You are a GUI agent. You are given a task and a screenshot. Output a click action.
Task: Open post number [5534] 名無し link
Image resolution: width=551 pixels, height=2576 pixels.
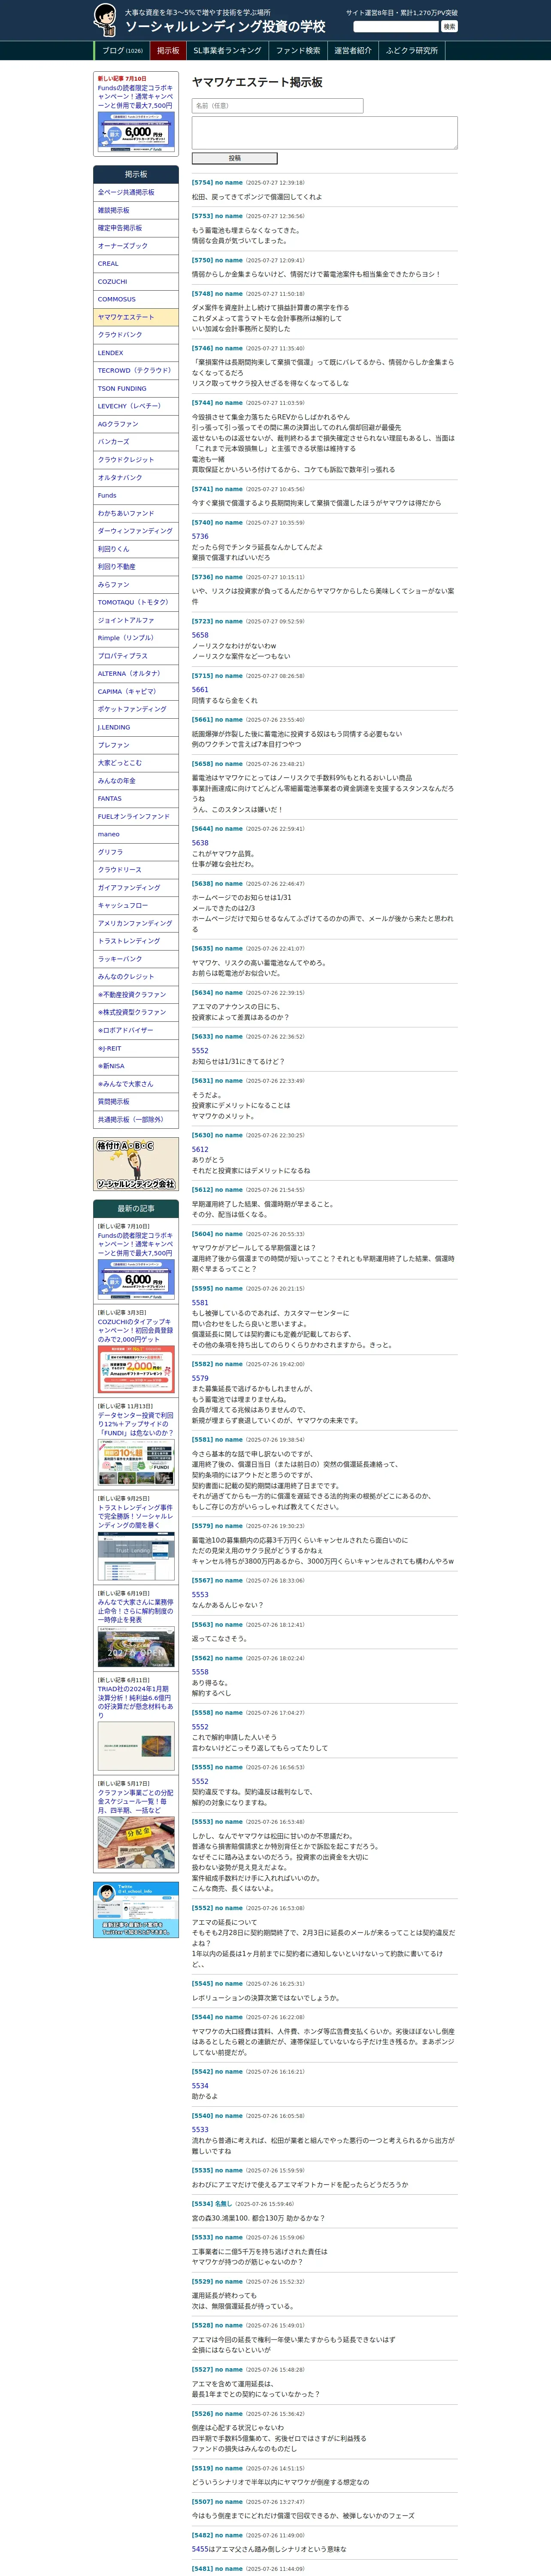(212, 2204)
